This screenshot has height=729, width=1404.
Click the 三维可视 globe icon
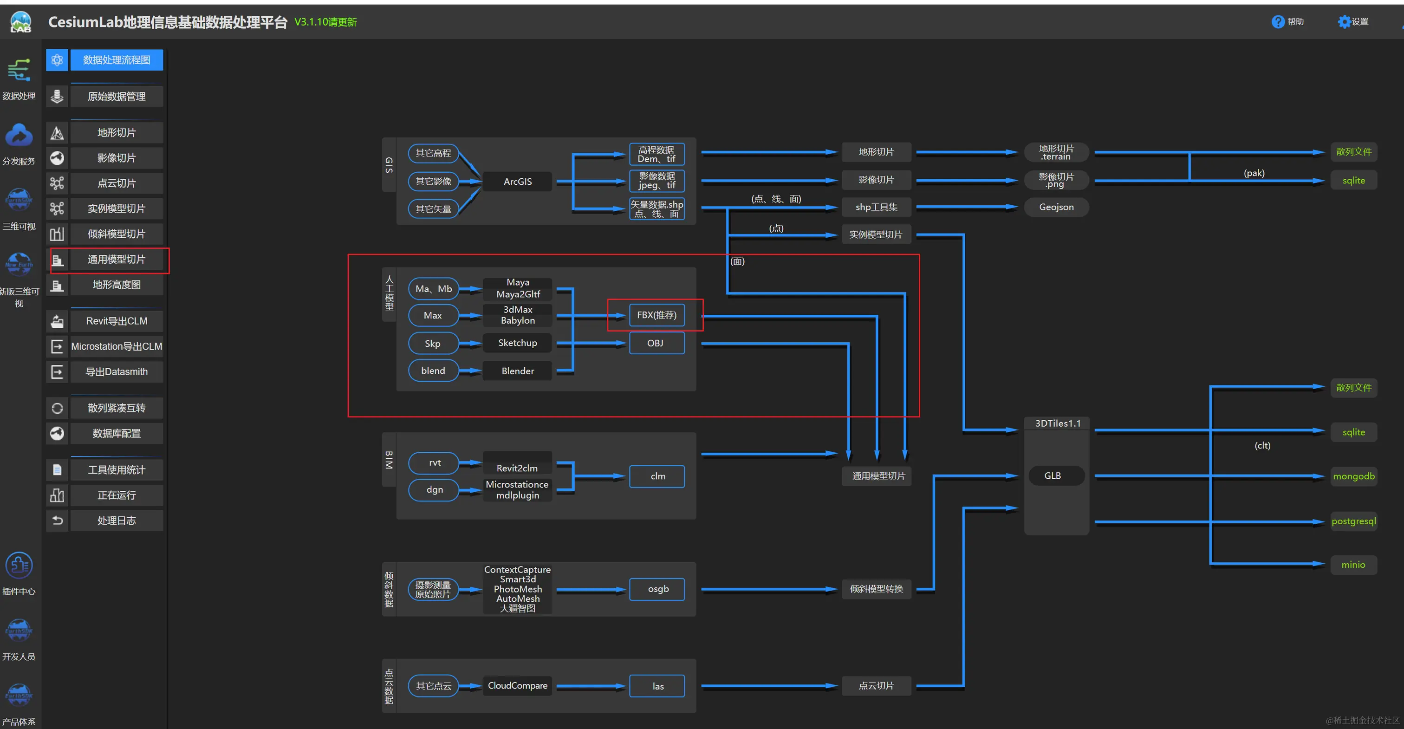(19, 200)
